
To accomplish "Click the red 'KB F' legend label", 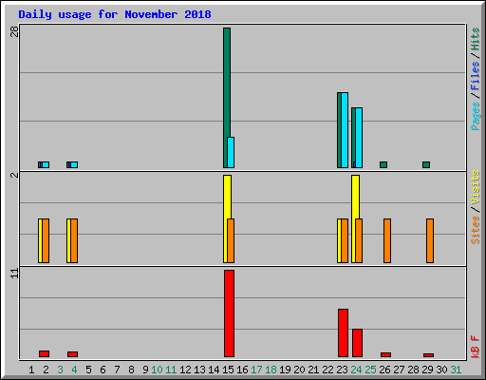I will pos(476,347).
